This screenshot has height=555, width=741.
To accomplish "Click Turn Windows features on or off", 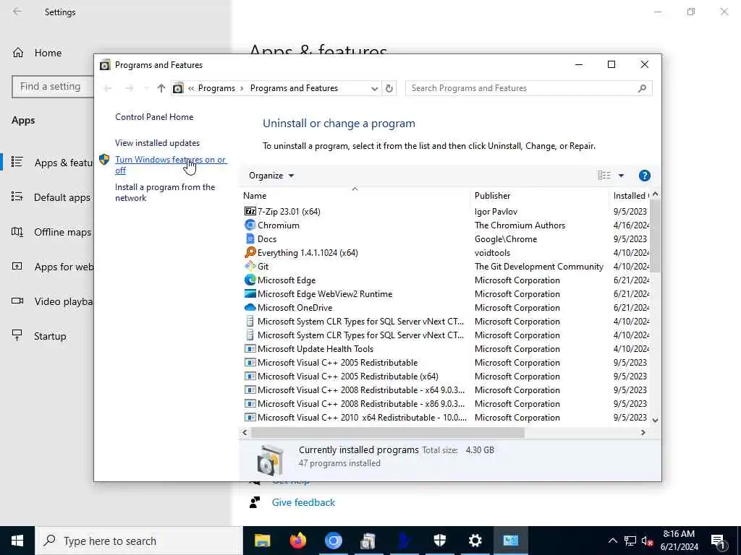I will [171, 165].
